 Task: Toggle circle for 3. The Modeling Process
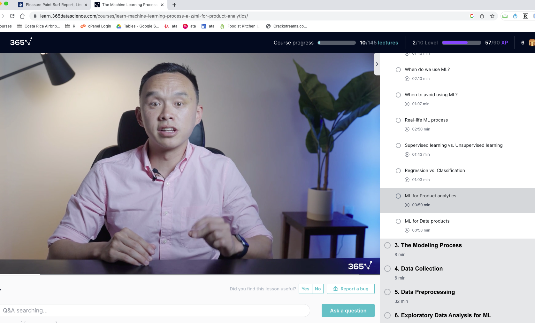click(387, 245)
